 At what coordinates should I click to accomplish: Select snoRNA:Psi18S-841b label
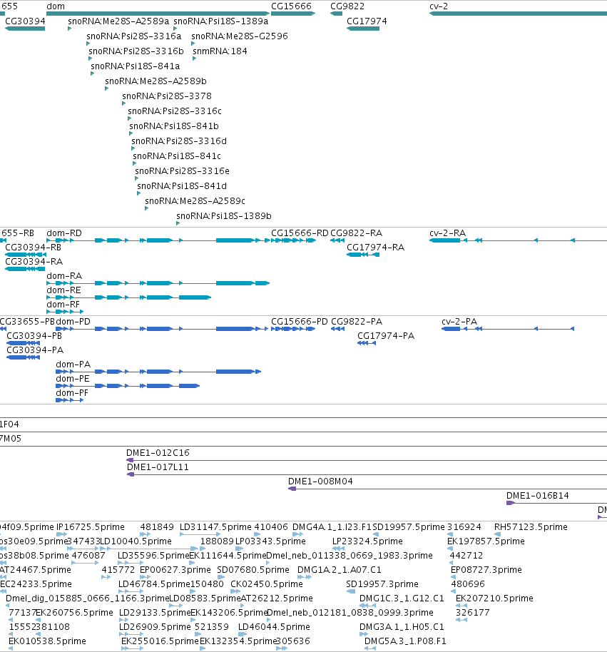tap(174, 126)
